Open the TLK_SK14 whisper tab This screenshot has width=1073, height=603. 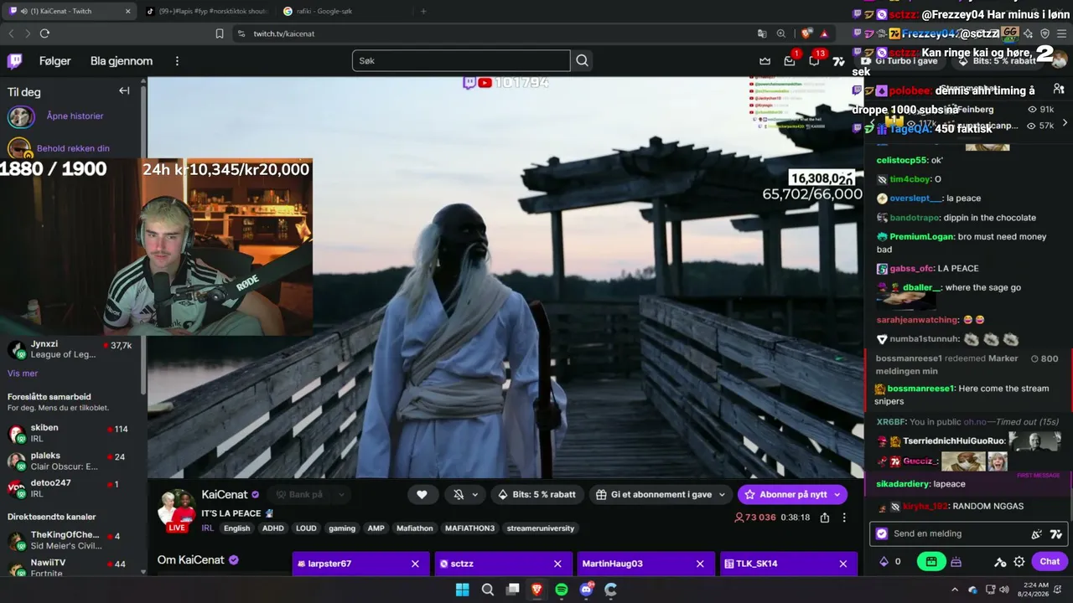coord(788,564)
